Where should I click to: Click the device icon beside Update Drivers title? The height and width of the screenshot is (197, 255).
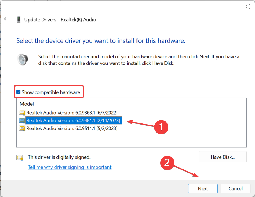pyautogui.click(x=19, y=19)
